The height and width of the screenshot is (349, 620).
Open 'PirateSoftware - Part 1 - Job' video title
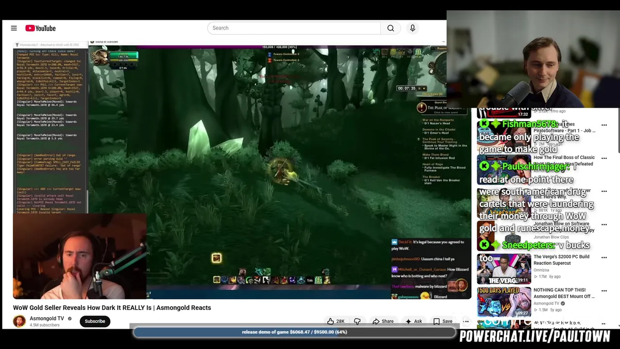tap(564, 127)
